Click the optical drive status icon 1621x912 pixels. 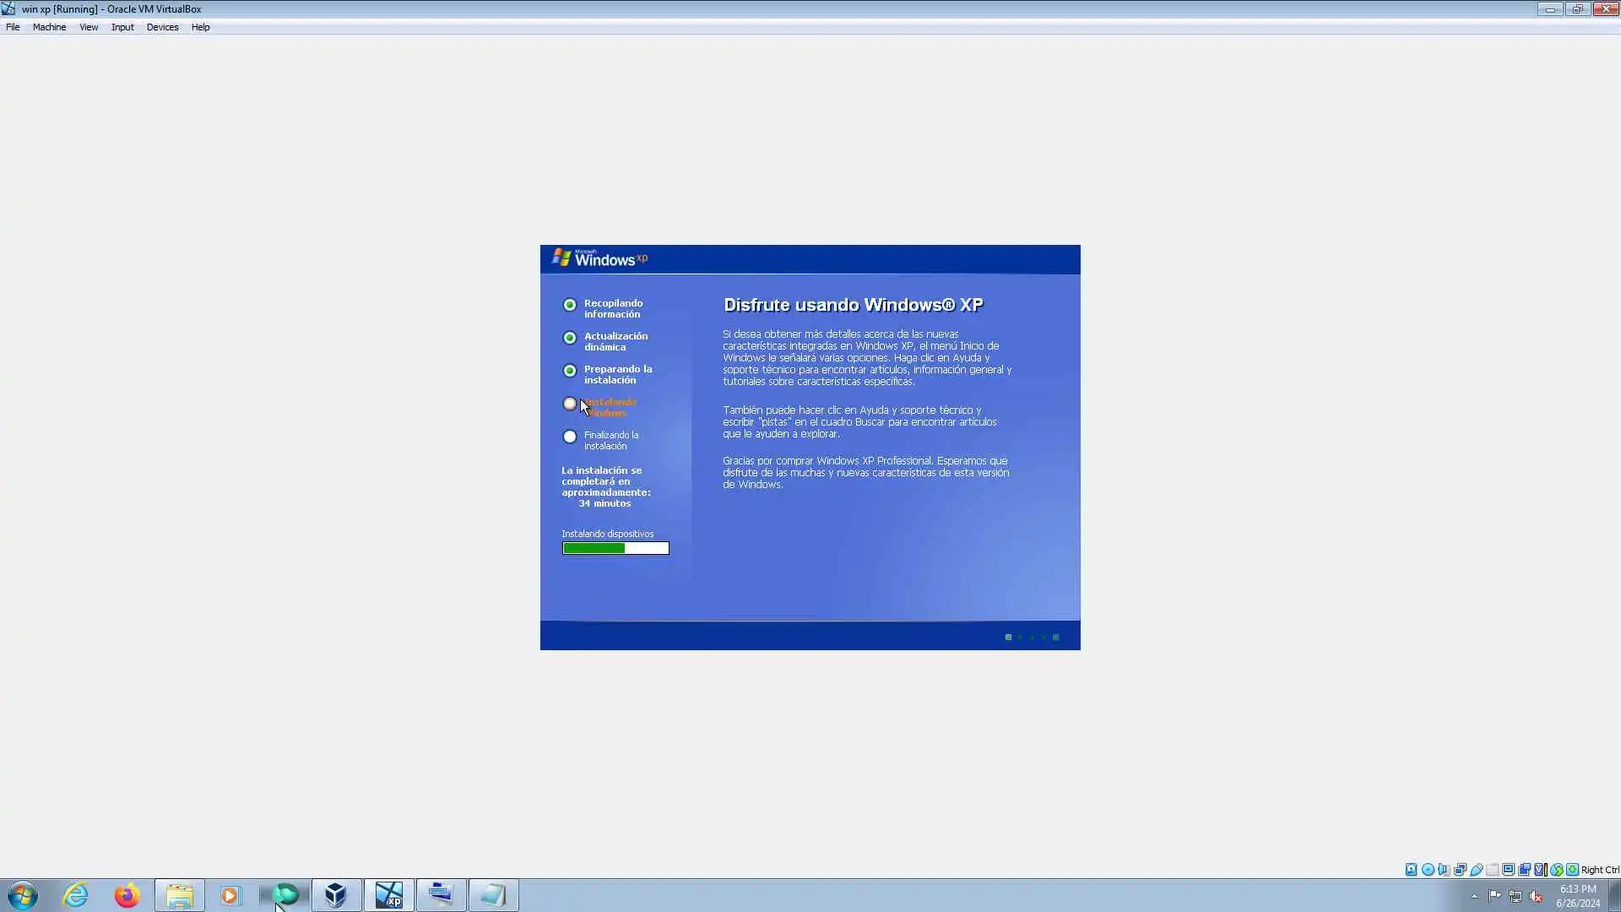click(x=1428, y=870)
